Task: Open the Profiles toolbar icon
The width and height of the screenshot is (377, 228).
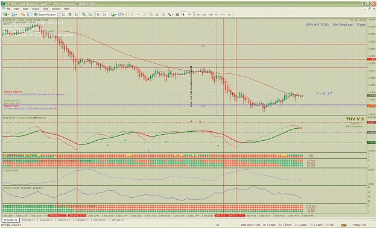Action: (x=13, y=14)
